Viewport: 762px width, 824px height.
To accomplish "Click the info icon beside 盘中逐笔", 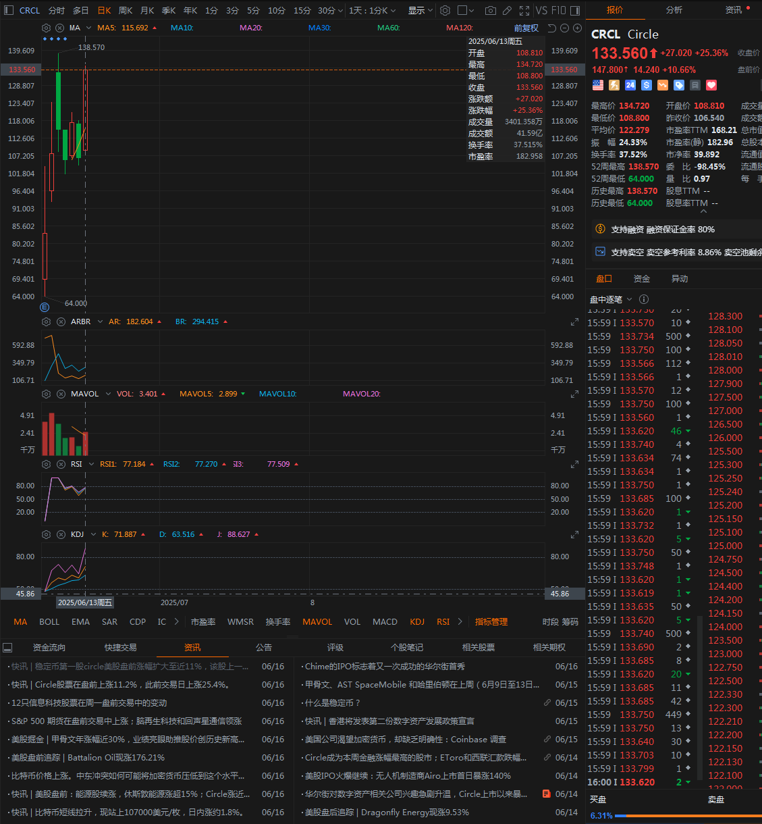I will (x=644, y=299).
